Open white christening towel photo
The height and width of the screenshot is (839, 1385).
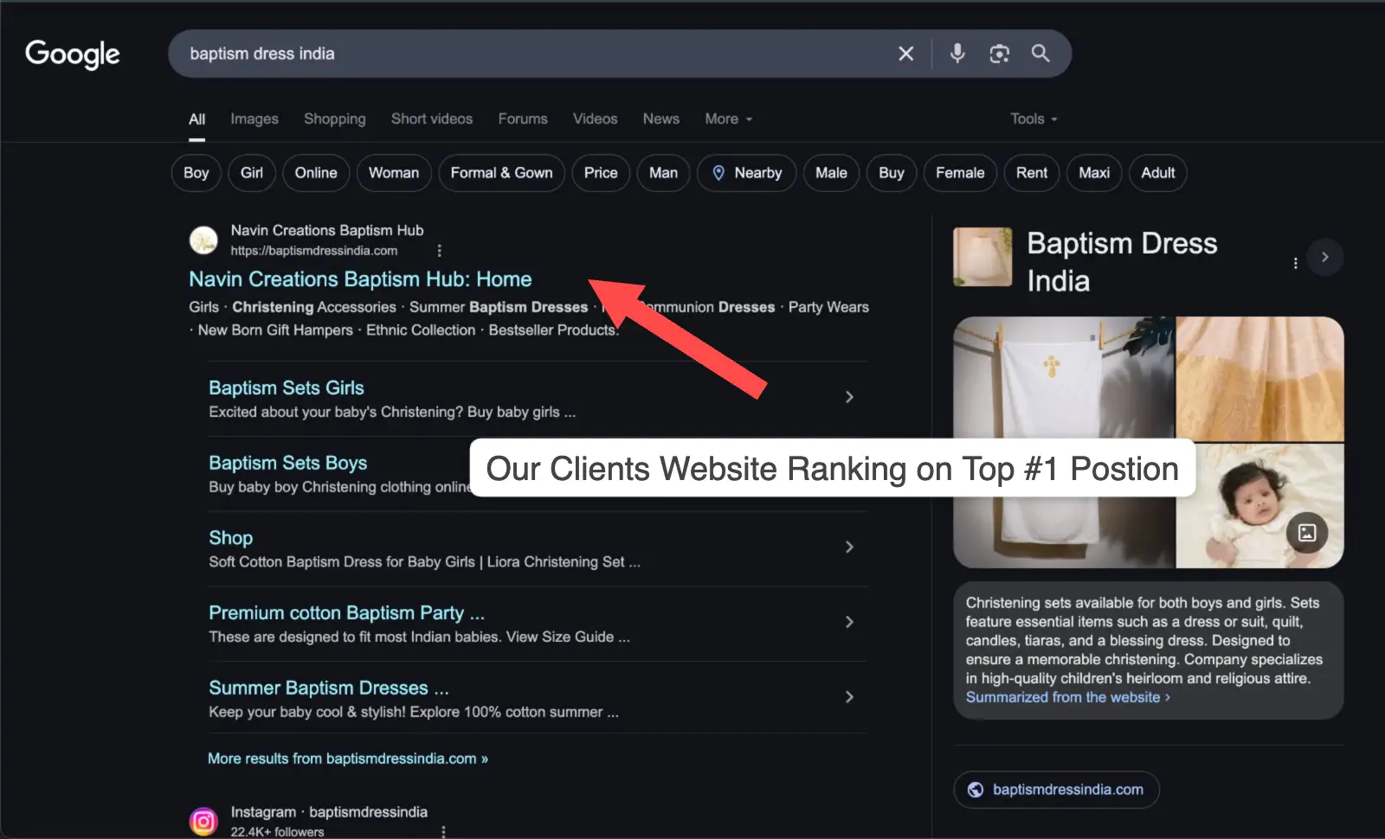1064,442
